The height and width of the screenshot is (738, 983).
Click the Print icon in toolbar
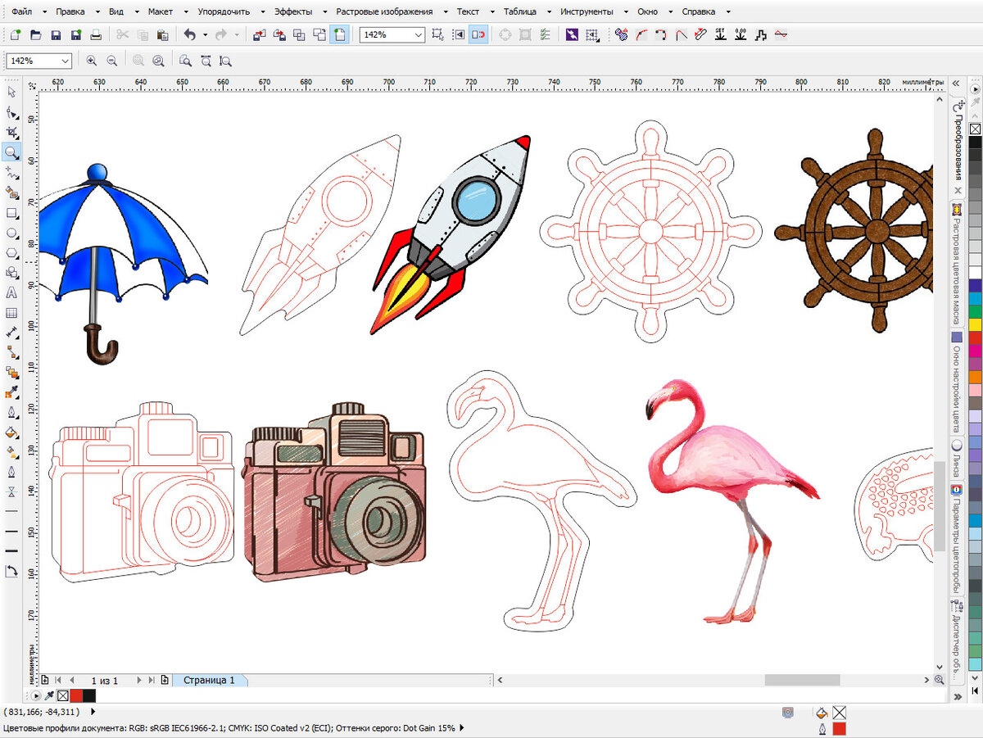pos(96,35)
